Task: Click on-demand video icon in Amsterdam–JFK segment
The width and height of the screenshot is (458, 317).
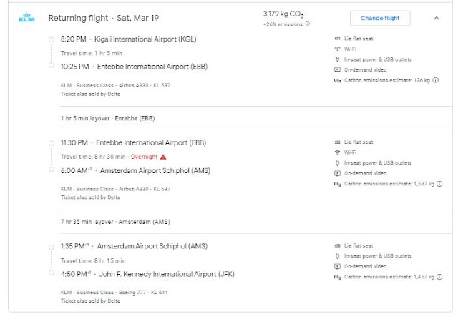Action: tap(337, 265)
